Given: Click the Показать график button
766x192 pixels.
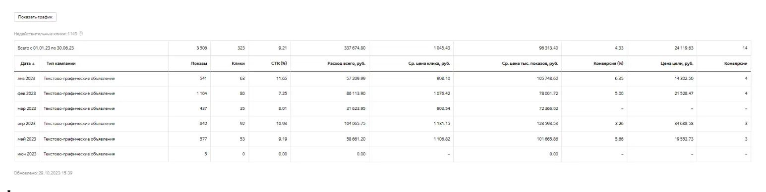Looking at the screenshot, I should [35, 17].
